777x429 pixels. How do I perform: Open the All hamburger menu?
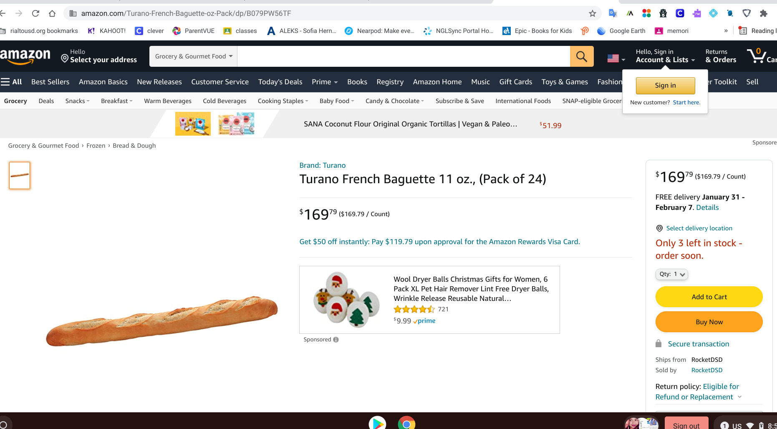pos(11,82)
